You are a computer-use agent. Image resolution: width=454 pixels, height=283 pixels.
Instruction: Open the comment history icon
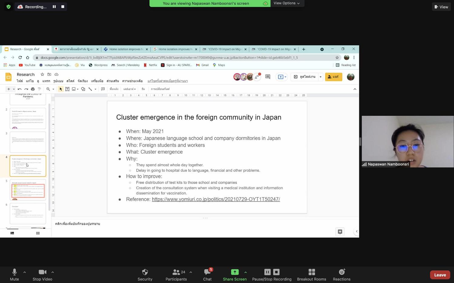click(x=268, y=77)
